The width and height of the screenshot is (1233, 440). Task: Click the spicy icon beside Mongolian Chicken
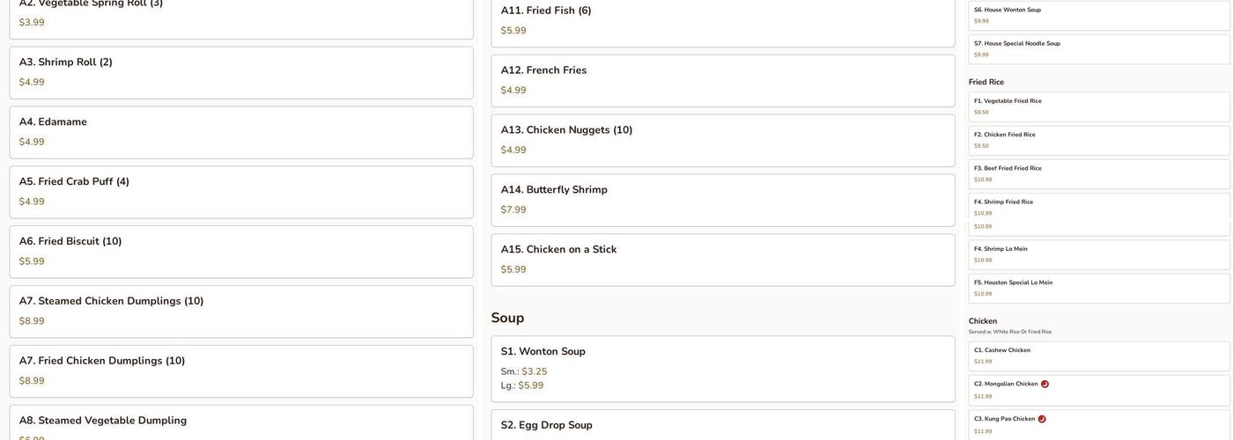click(1045, 385)
